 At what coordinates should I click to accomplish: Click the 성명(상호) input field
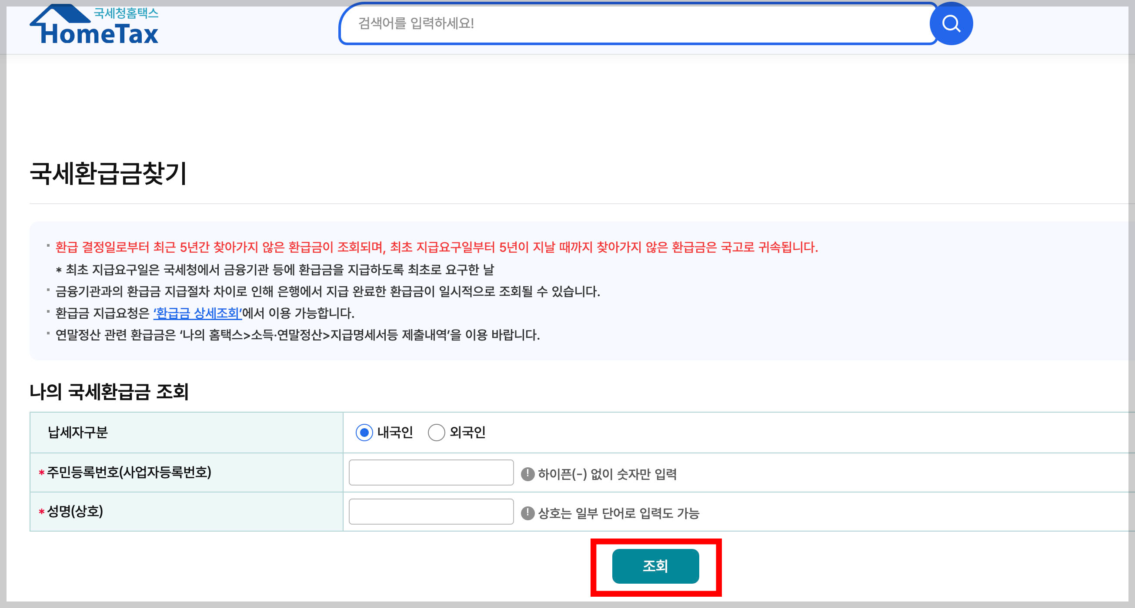431,511
